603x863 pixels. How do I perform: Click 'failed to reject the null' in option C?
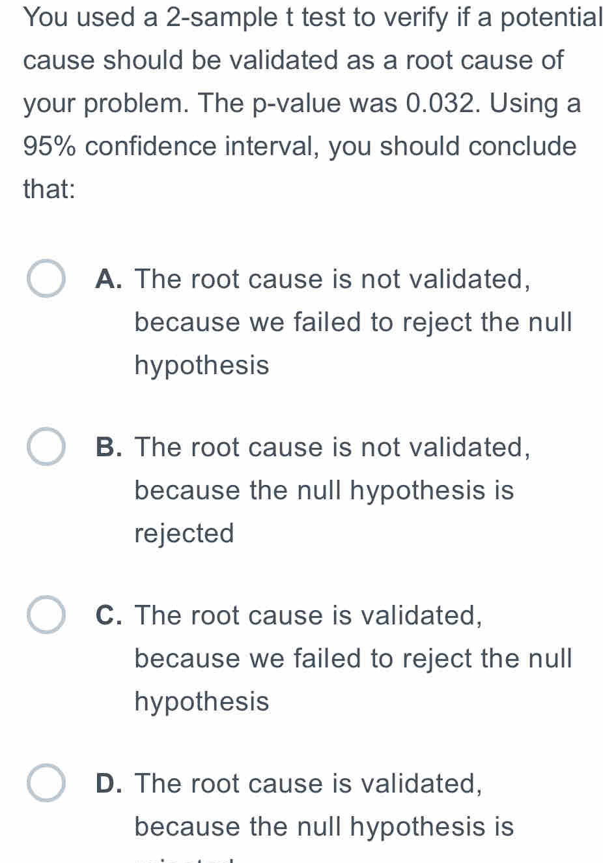[x=432, y=658]
